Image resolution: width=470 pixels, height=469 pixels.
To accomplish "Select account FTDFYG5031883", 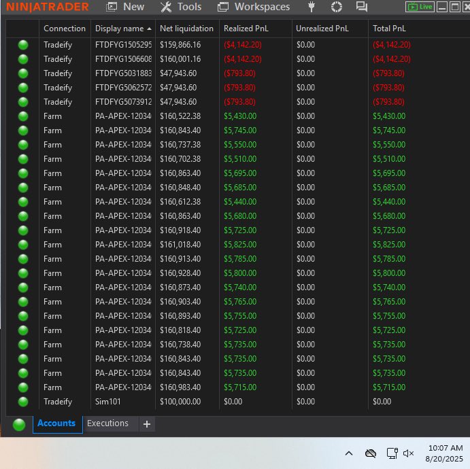I will 123,73.
